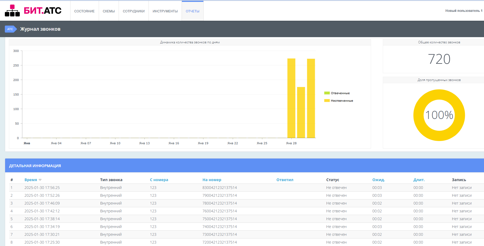Viewport: 484px width, 246px height.
Task: Toggle the Неотвеченные legend series
Action: (342, 101)
